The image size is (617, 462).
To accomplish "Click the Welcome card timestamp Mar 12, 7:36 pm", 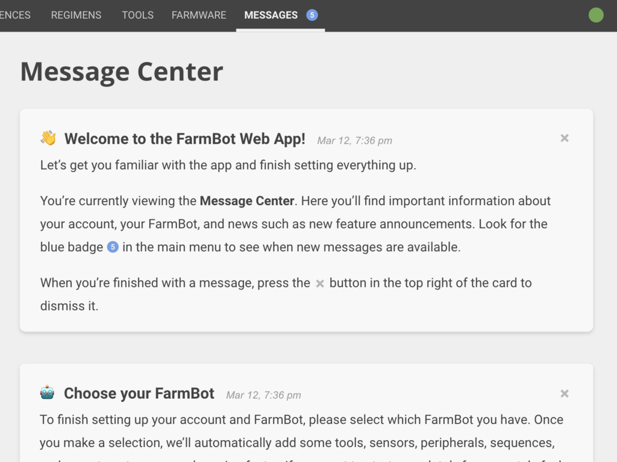I will pos(354,141).
